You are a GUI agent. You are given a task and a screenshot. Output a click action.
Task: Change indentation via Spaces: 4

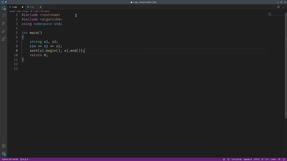point(248,159)
